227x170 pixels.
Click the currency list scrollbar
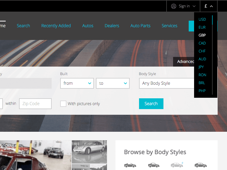click(x=212, y=55)
